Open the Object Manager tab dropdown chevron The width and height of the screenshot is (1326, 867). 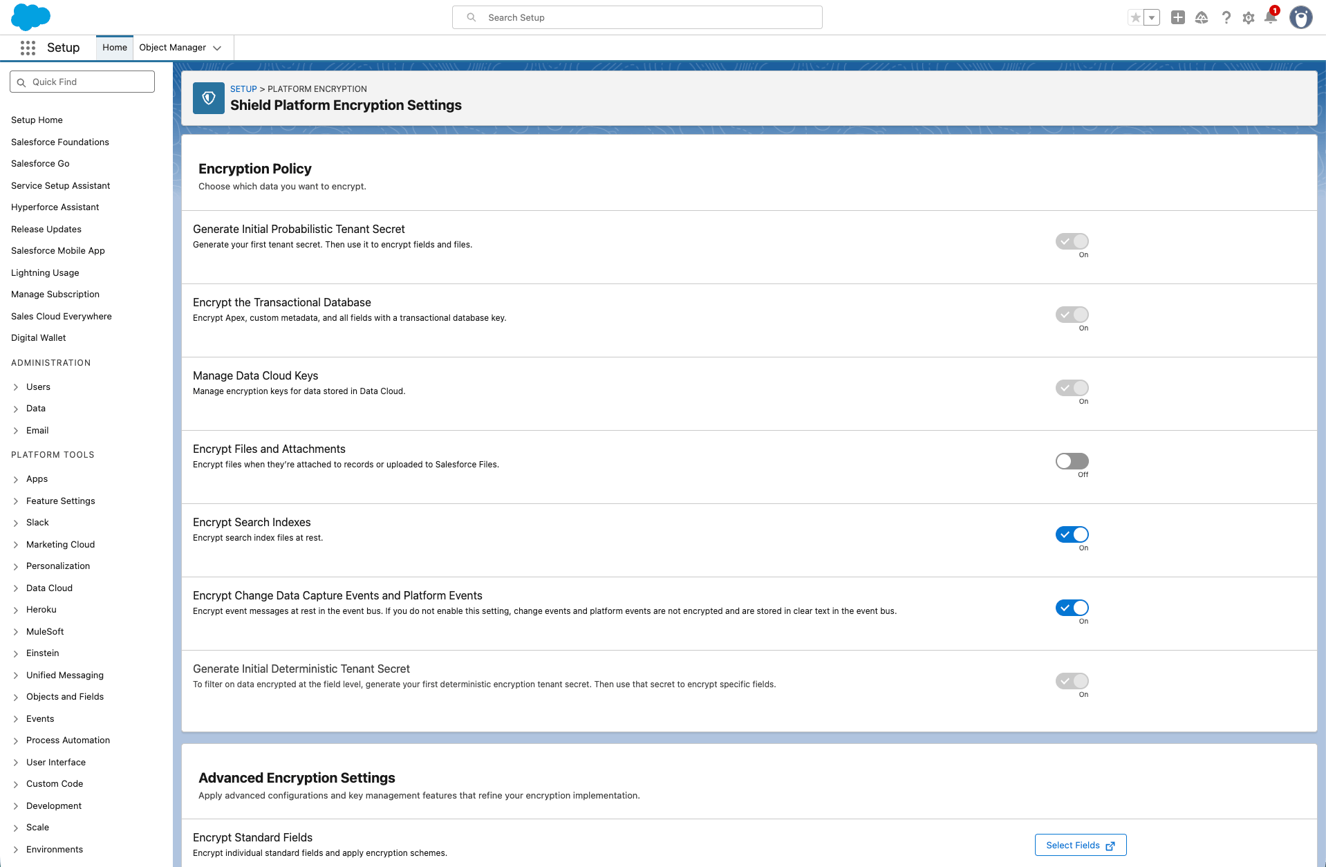[217, 48]
